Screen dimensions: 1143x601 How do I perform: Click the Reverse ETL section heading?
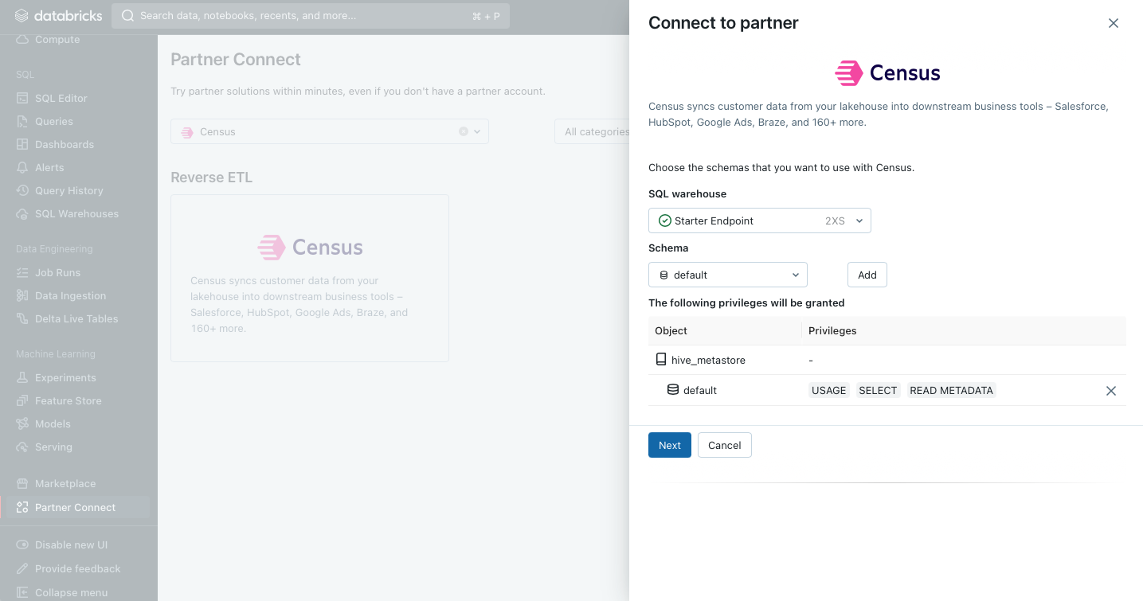[212, 178]
